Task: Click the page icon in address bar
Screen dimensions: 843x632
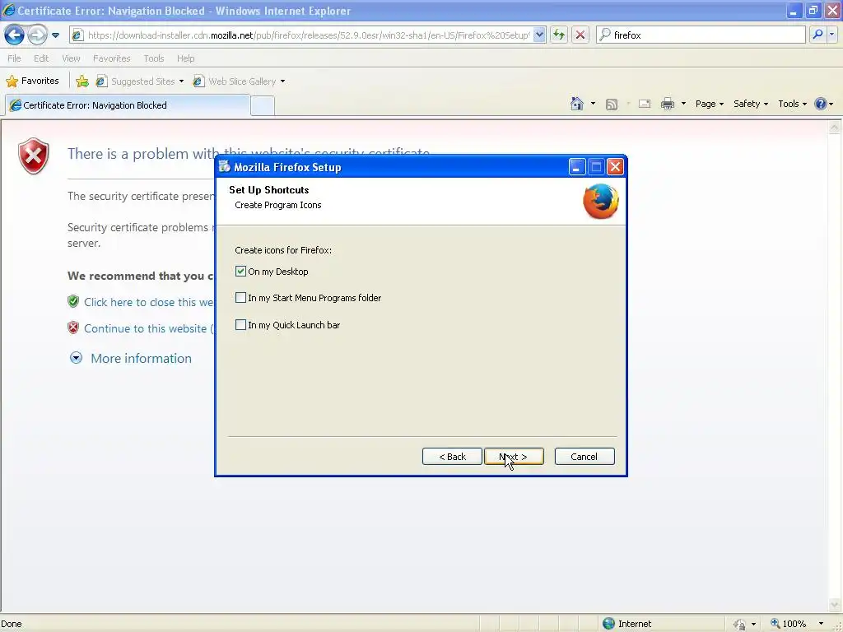Action: [78, 35]
